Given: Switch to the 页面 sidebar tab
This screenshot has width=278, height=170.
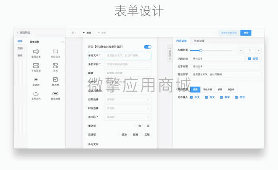Looking at the screenshot, I should point(20,48).
